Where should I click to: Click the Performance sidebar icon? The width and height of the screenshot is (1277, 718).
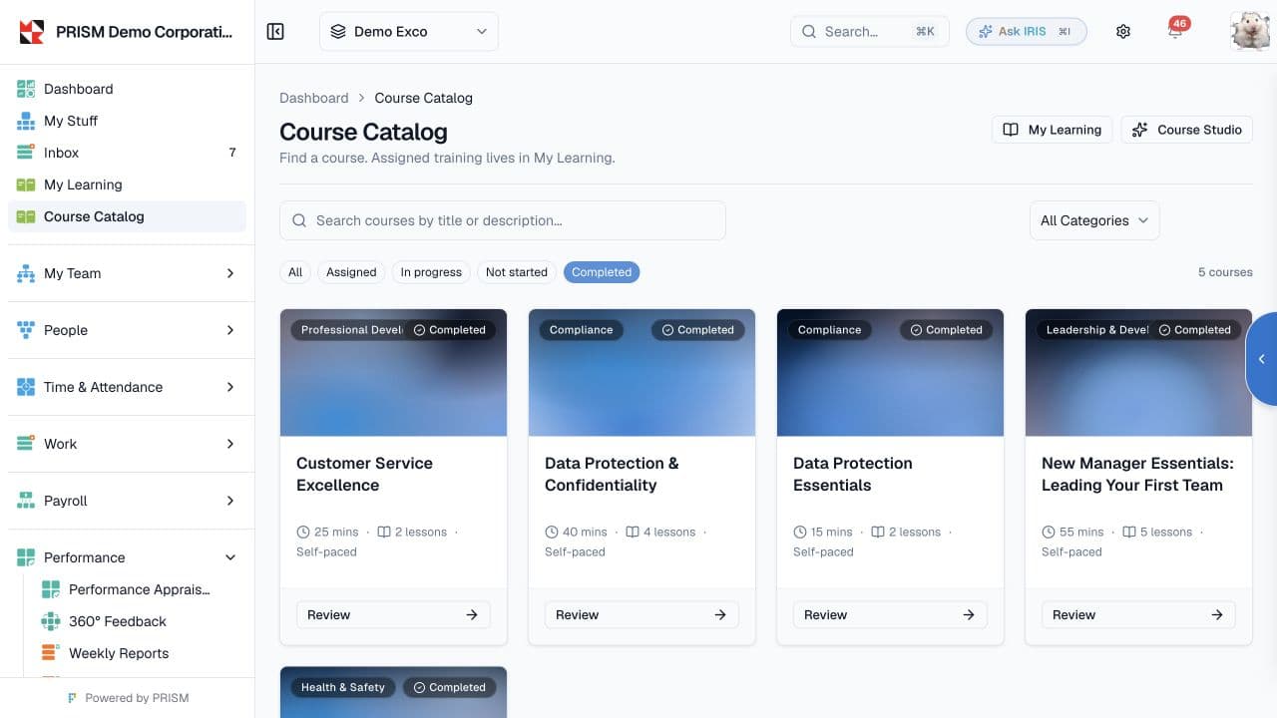[26, 557]
